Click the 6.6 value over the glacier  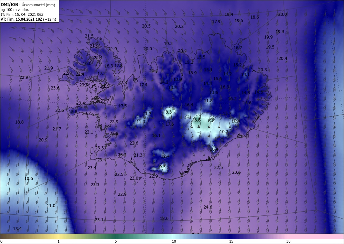click(x=197, y=120)
